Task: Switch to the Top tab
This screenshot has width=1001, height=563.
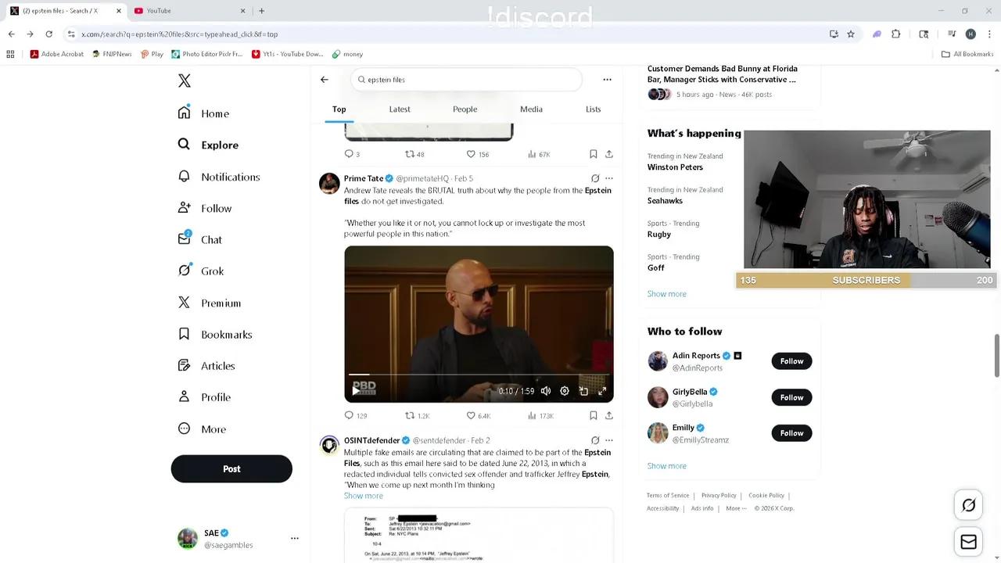Action: tap(339, 109)
